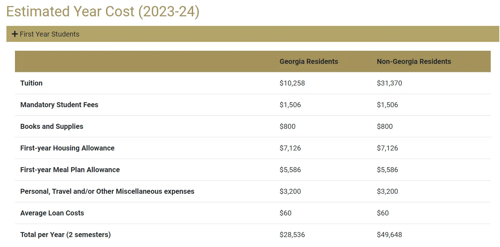Image resolution: width=500 pixels, height=247 pixels.
Task: Click the $10,258 Georgia tuition value
Action: point(292,83)
